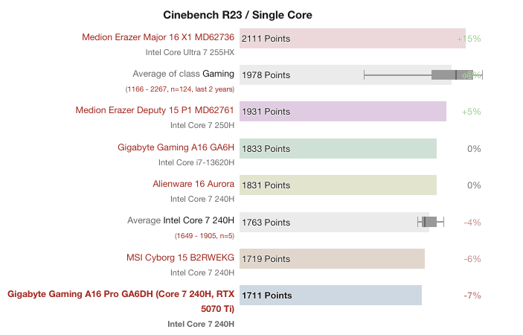Click the 1833 Points green bar
The height and width of the screenshot is (335, 523).
(338, 149)
